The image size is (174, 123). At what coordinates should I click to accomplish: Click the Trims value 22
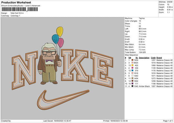tap(140, 26)
